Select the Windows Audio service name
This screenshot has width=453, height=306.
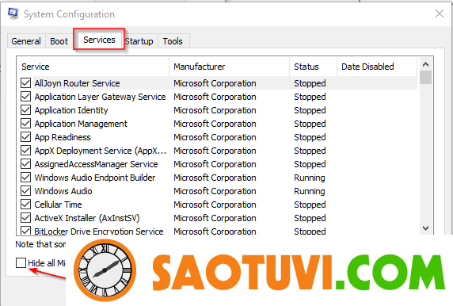pos(63,191)
